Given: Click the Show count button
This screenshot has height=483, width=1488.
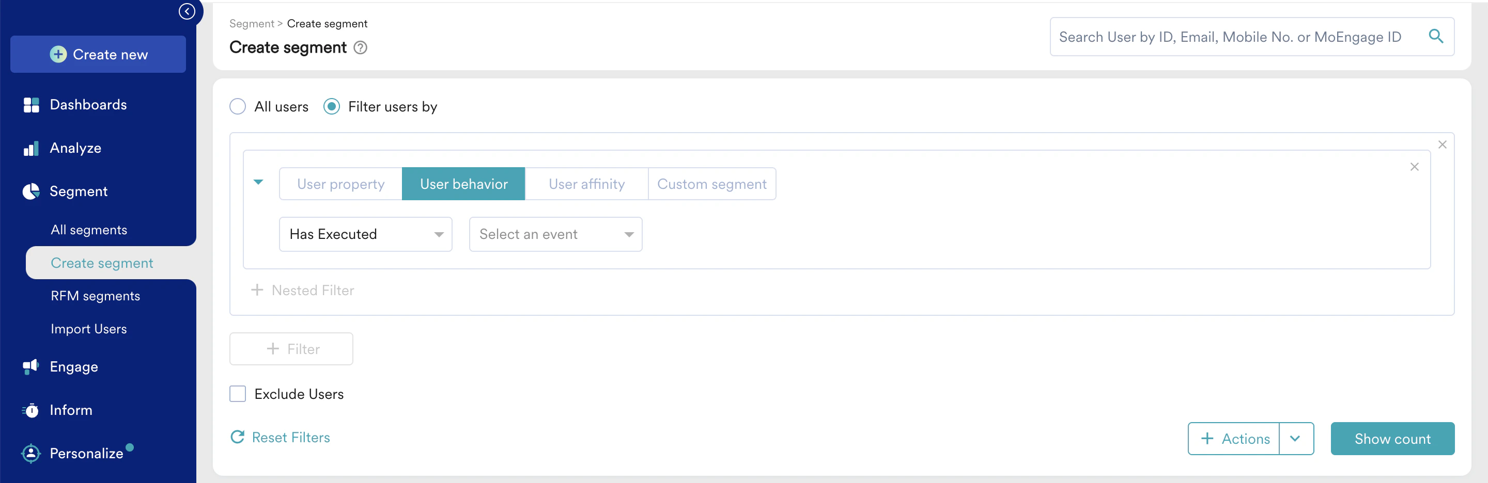Looking at the screenshot, I should 1393,439.
